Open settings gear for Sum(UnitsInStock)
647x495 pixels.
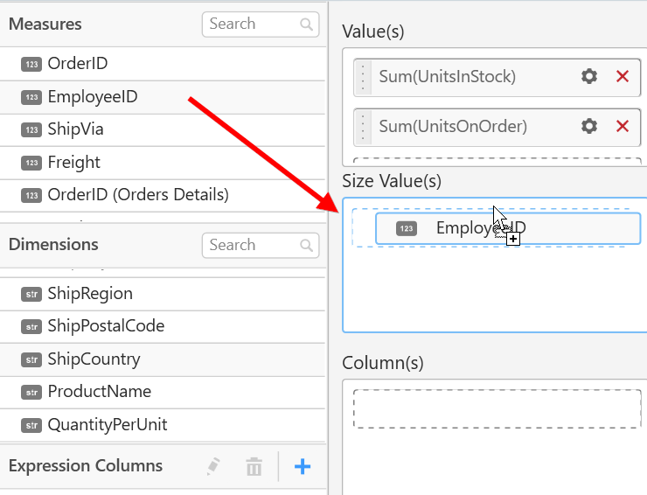coord(589,77)
